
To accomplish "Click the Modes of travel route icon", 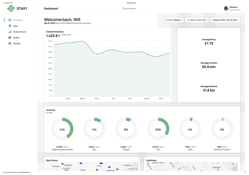I will point(10,32).
